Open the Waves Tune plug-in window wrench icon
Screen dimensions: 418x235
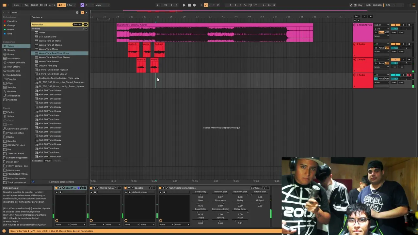[98, 188]
